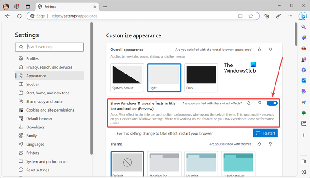Open Start, home, and new tabs

pyautogui.click(x=50, y=93)
